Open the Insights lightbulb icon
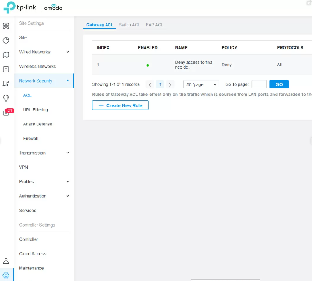 point(6,98)
